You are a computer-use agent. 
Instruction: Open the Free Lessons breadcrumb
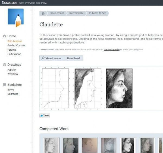[x=57, y=13]
